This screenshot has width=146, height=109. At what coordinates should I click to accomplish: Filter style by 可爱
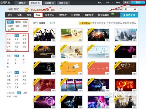pos(25,39)
